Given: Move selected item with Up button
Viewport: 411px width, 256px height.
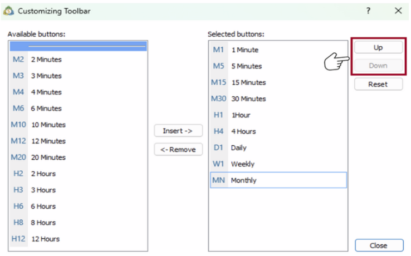Looking at the screenshot, I should coord(378,48).
